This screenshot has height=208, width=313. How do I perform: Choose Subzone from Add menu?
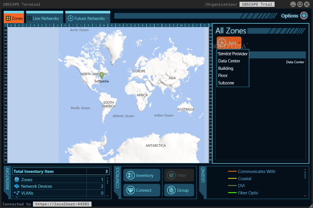(233, 83)
